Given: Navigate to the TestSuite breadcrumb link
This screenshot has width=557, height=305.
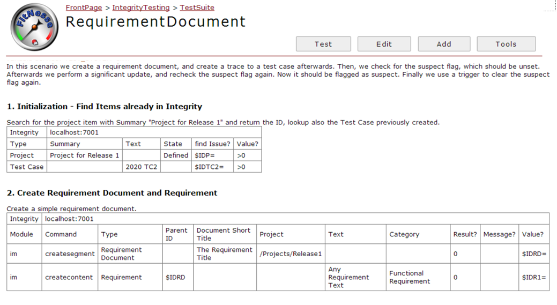Looking at the screenshot, I should [x=197, y=8].
